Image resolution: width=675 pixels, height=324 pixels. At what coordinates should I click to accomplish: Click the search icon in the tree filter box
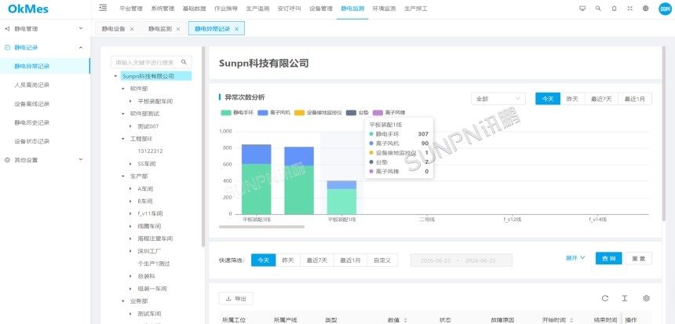point(184,62)
